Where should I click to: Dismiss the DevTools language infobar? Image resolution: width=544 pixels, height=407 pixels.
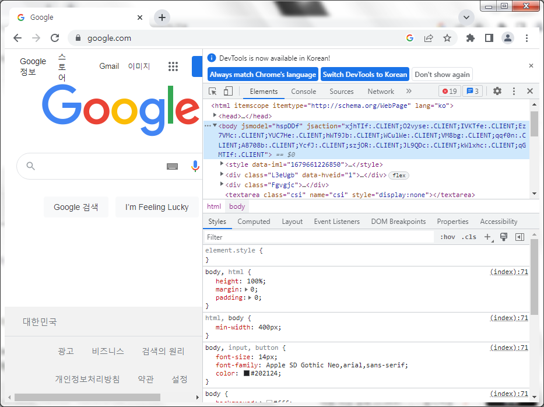click(x=531, y=65)
